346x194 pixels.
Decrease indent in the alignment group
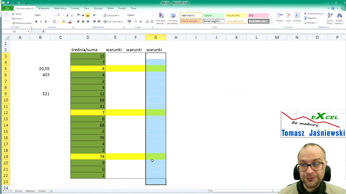[94, 22]
